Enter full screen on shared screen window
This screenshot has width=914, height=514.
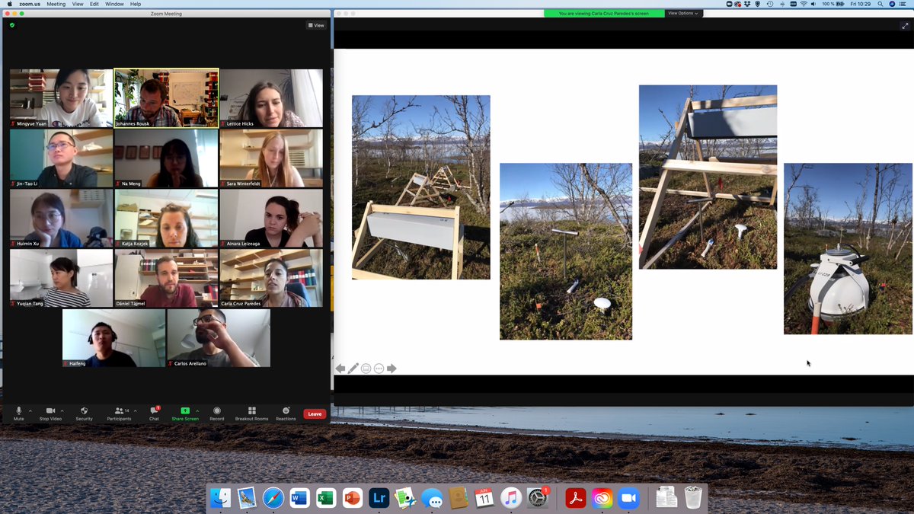coord(905,25)
